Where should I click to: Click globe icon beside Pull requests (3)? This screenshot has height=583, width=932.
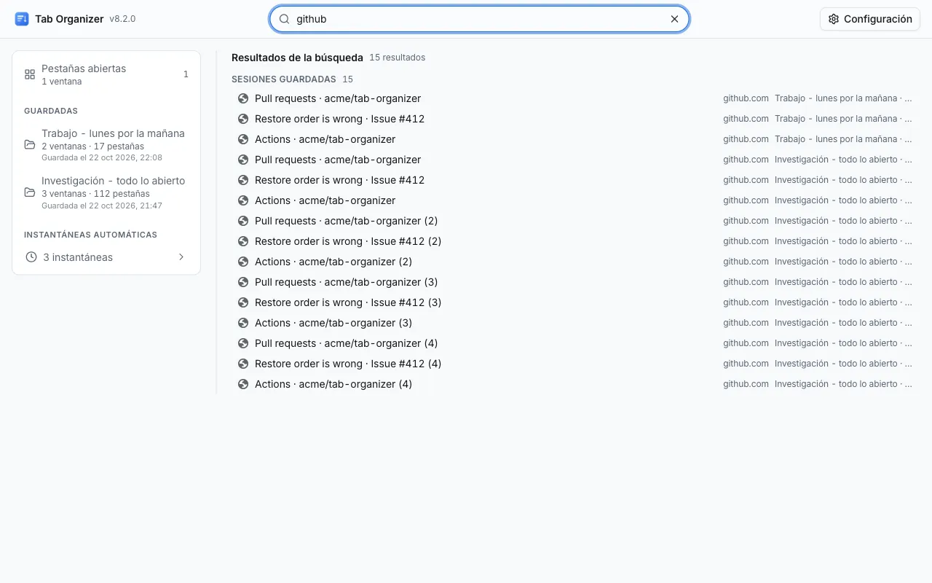point(243,282)
